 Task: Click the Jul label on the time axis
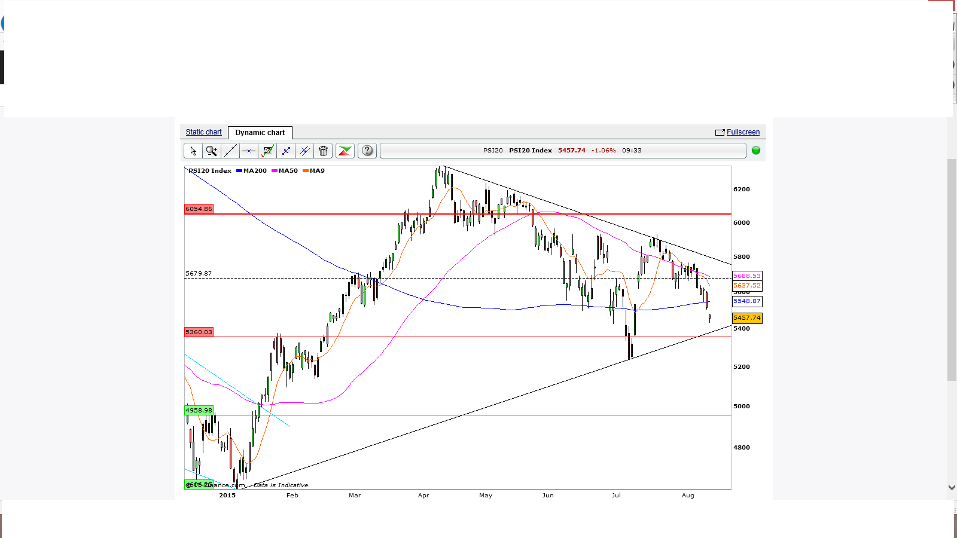point(616,496)
